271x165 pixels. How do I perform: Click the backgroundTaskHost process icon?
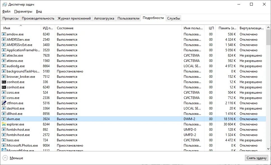[4, 71]
